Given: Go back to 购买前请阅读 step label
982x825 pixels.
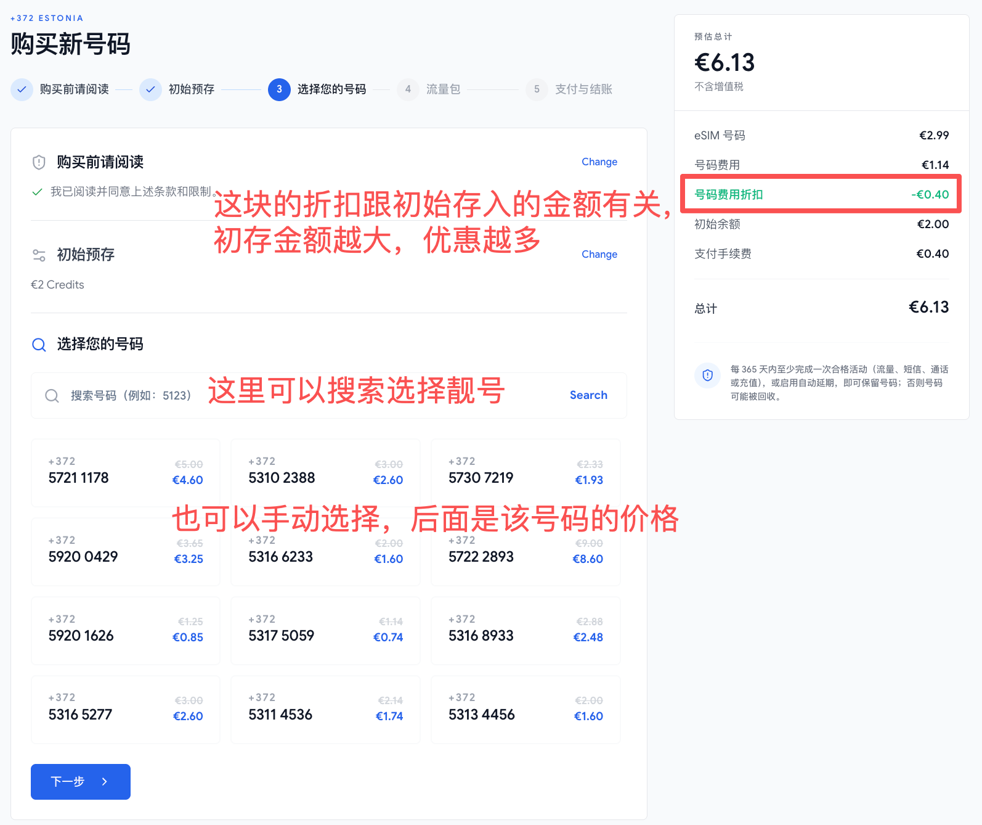Looking at the screenshot, I should pyautogui.click(x=74, y=89).
